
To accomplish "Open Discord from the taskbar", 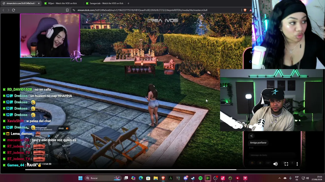I will pyautogui.click(x=185, y=178).
